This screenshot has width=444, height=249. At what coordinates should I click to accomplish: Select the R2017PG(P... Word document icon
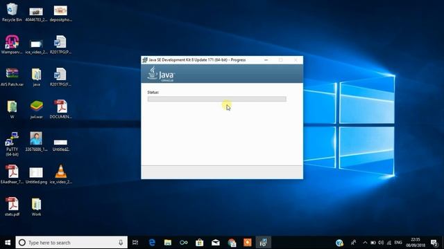[60, 44]
